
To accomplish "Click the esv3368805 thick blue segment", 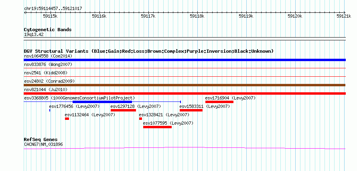I will [x=102, y=102].
